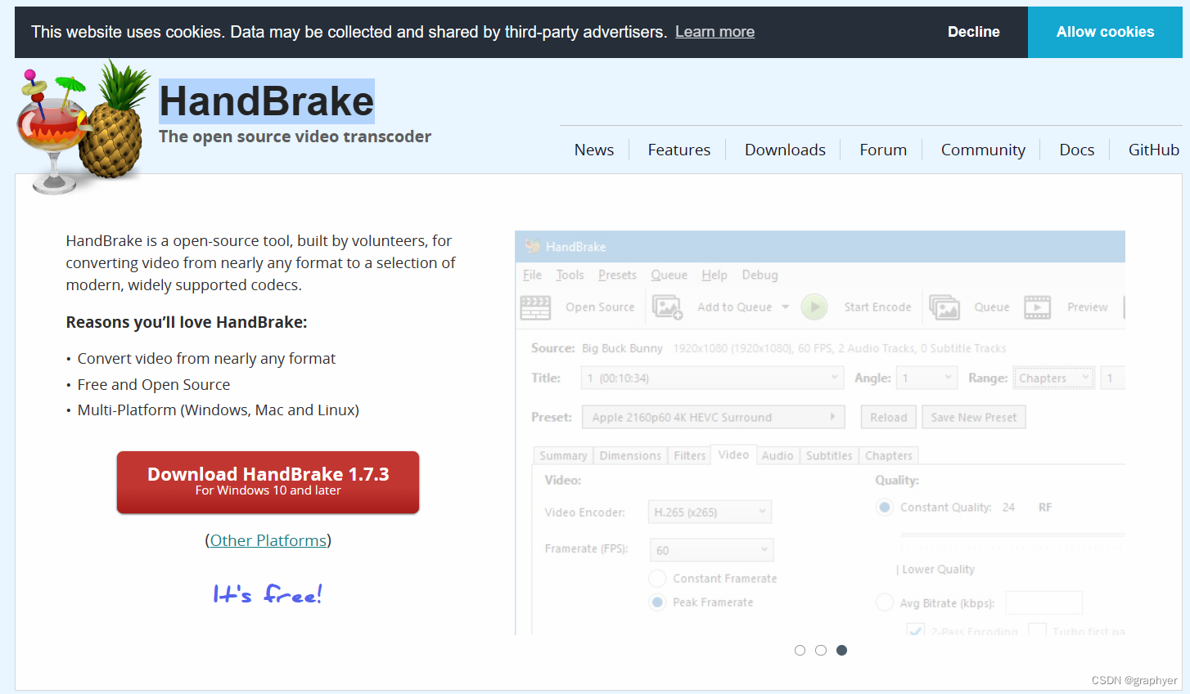Click the green Start Encode play icon
This screenshot has height=694, width=1190.
pyautogui.click(x=814, y=307)
